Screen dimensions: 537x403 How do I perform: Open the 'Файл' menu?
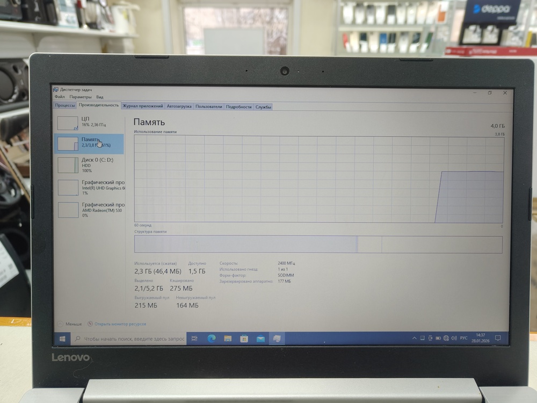[x=60, y=97]
